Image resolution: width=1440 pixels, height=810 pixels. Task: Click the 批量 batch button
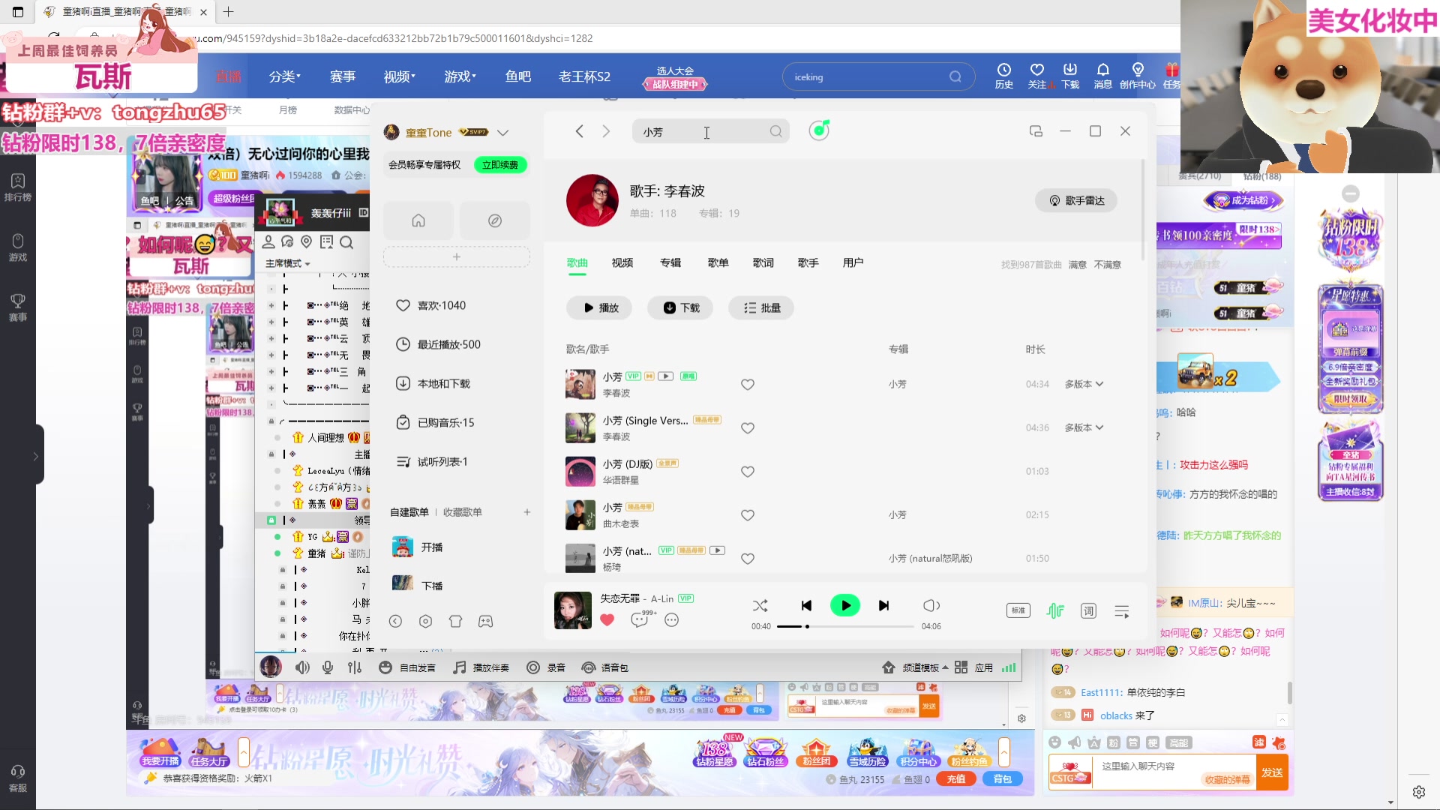[x=761, y=307]
